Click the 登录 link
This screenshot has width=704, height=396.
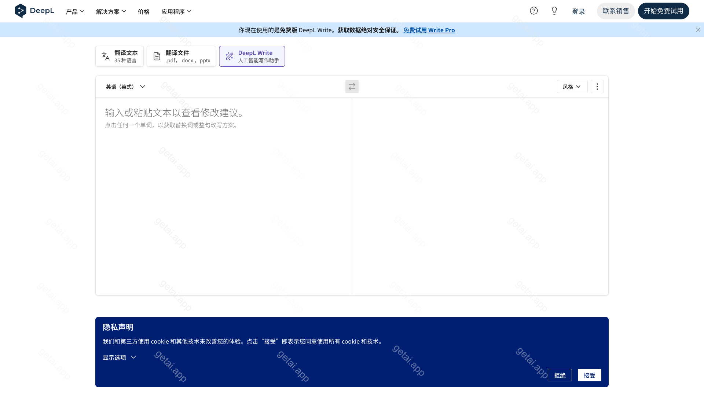pos(579,11)
